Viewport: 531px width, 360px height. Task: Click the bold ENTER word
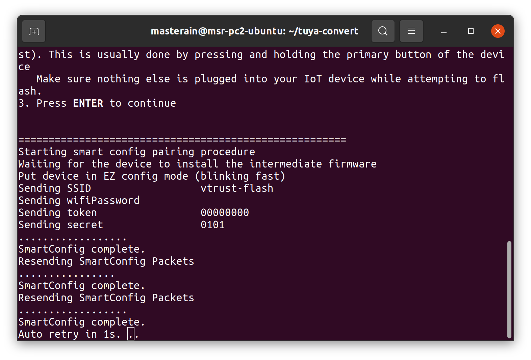click(88, 103)
